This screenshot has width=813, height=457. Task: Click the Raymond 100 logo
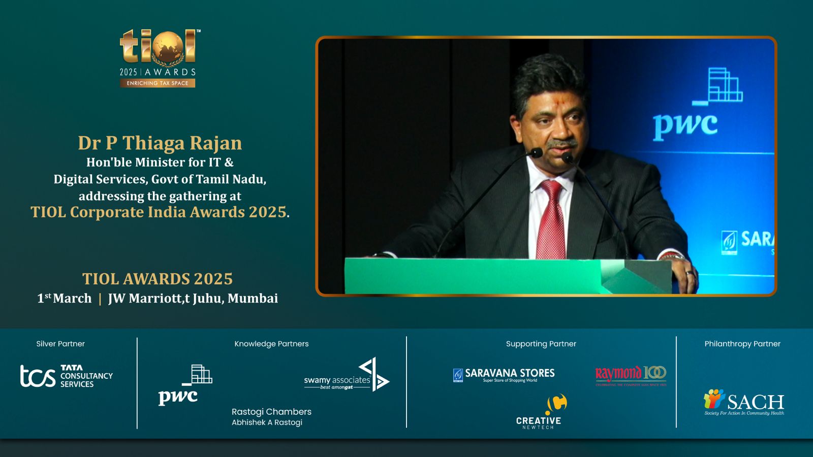(631, 375)
